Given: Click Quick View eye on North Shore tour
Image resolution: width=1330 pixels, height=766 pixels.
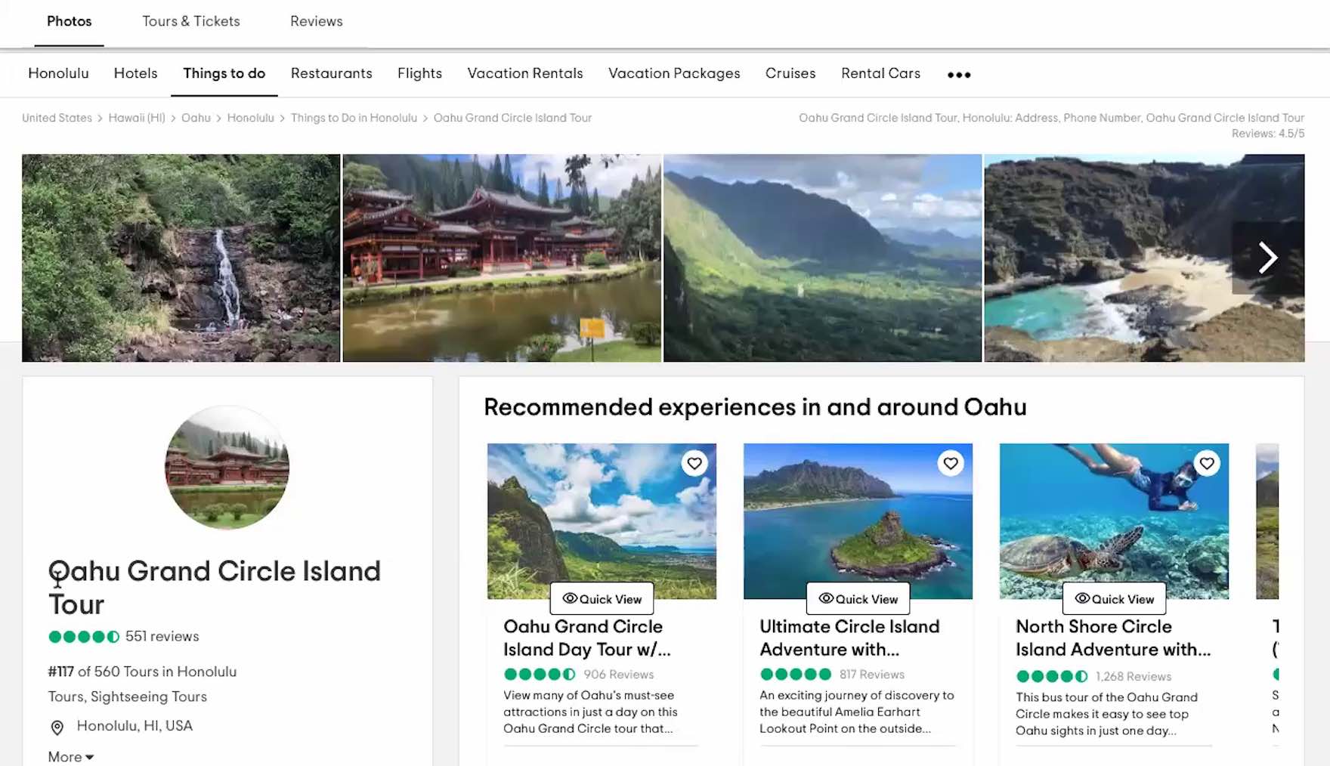Looking at the screenshot, I should (x=1083, y=598).
